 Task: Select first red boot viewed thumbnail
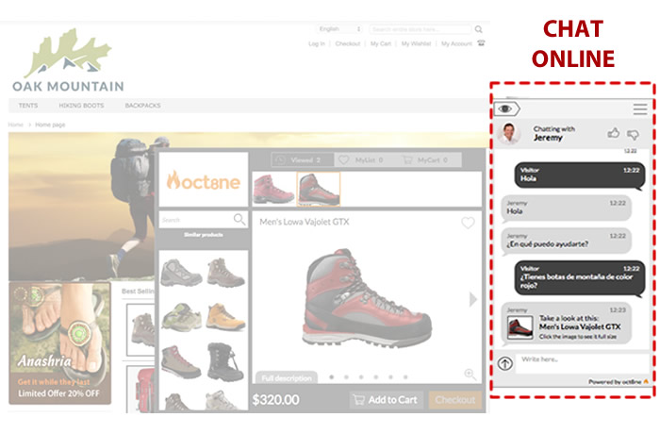[x=273, y=189]
